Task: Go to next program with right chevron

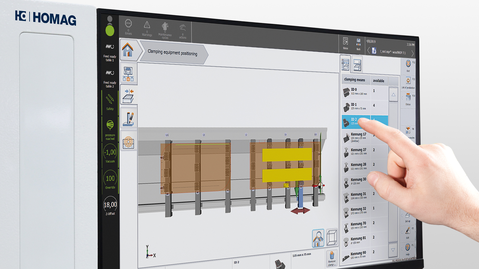Action: coord(412,54)
